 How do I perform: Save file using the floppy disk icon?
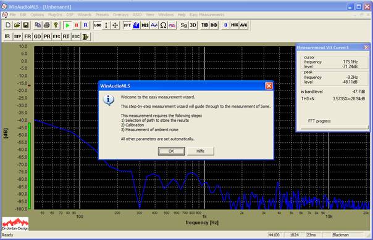[x=26, y=25]
